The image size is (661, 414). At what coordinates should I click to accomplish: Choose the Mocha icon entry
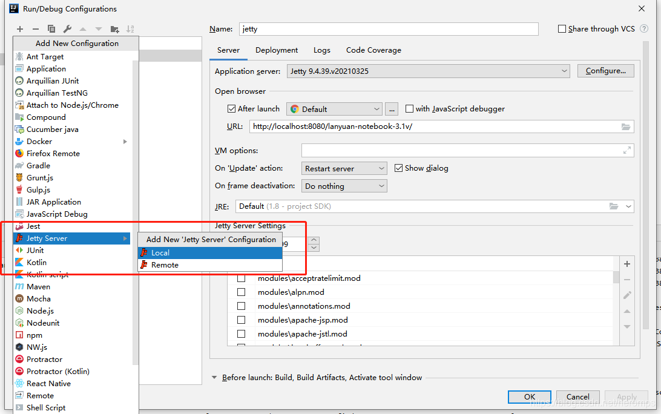click(x=19, y=299)
